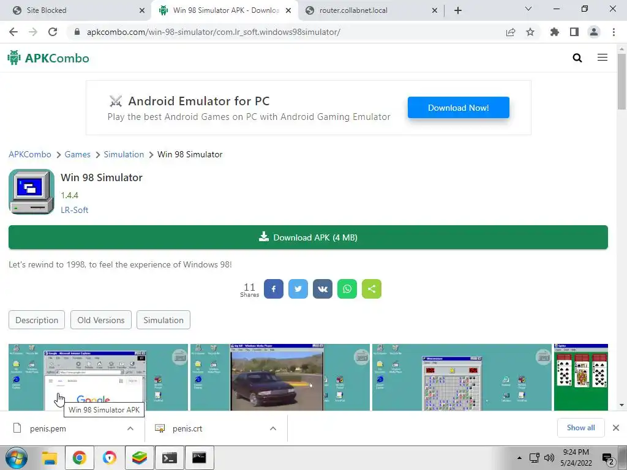Screen dimensions: 627x470
Task: Click the address bar URL
Action: [x=214, y=32]
